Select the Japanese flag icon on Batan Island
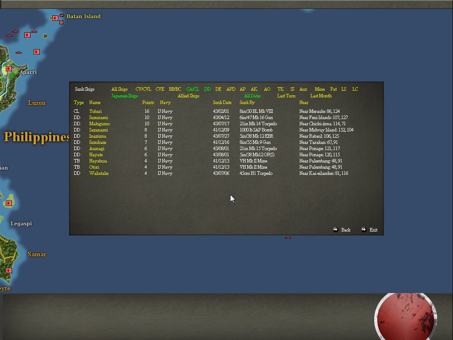The width and height of the screenshot is (453, 340). (x=55, y=18)
